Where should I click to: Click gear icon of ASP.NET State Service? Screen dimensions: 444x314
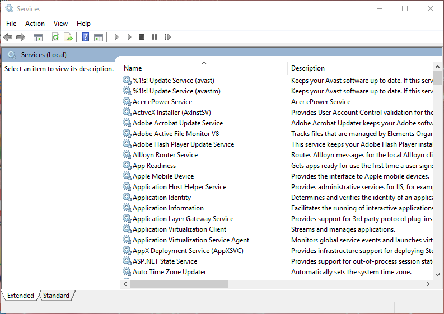(x=127, y=261)
